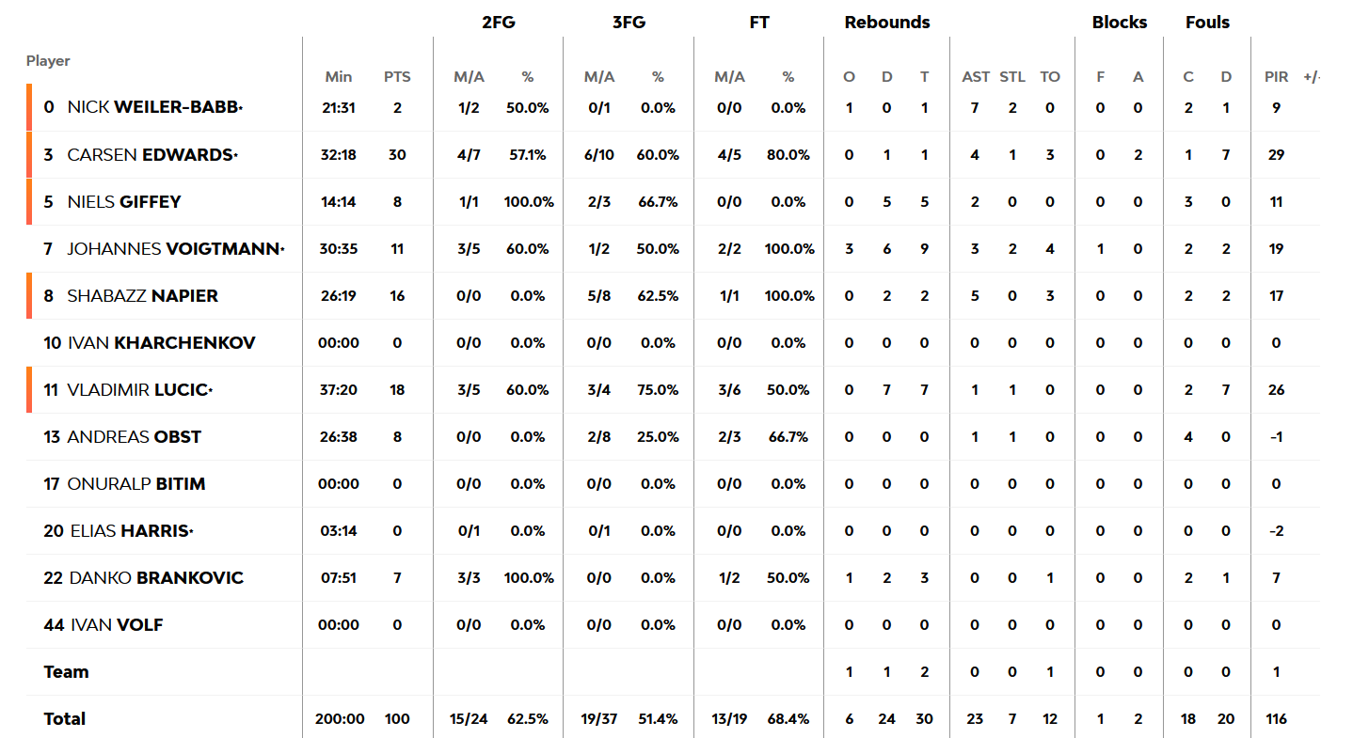Click the Team row label
Image resolution: width=1369 pixels, height=738 pixels.
(66, 672)
